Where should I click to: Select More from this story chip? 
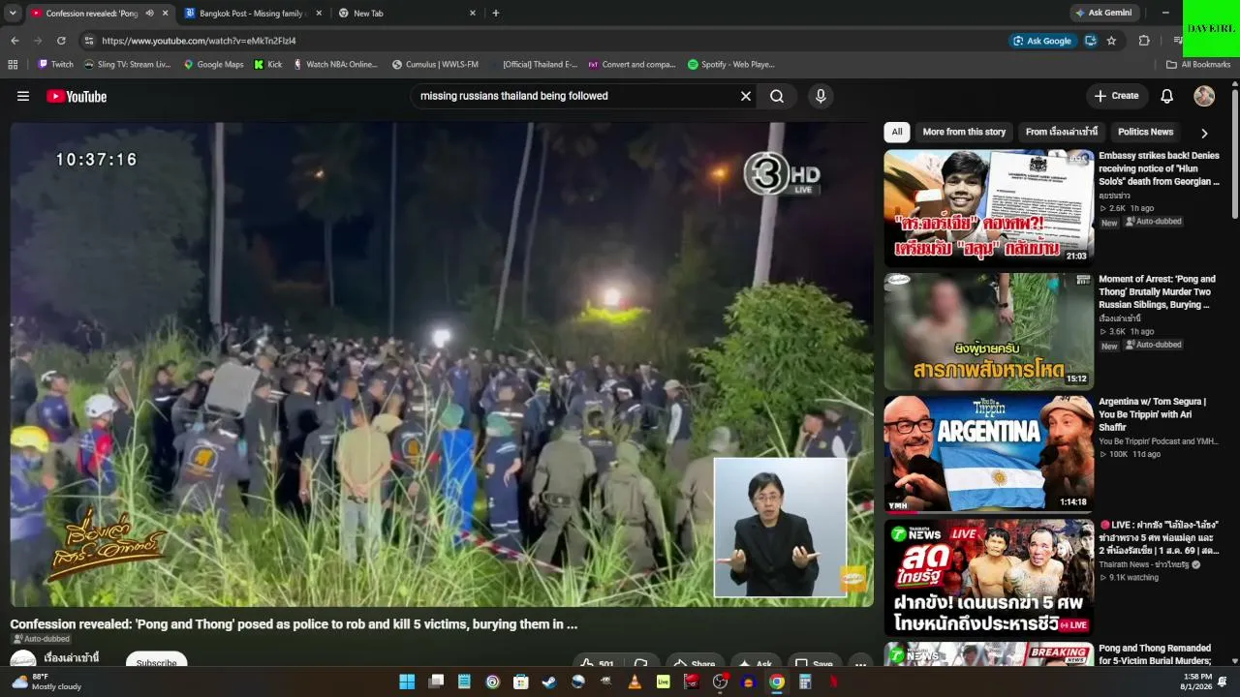tap(964, 132)
